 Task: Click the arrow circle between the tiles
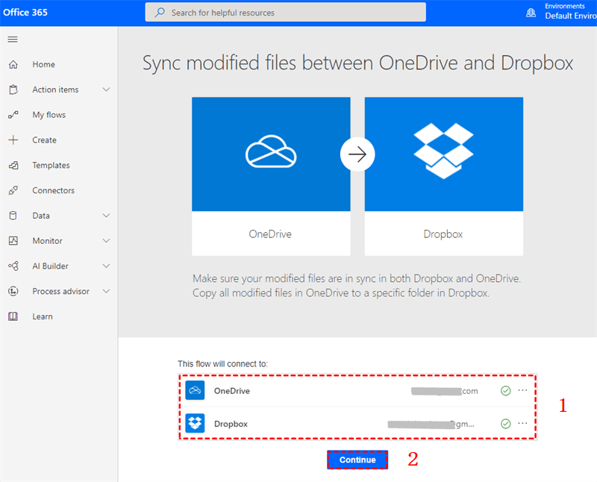tap(357, 154)
